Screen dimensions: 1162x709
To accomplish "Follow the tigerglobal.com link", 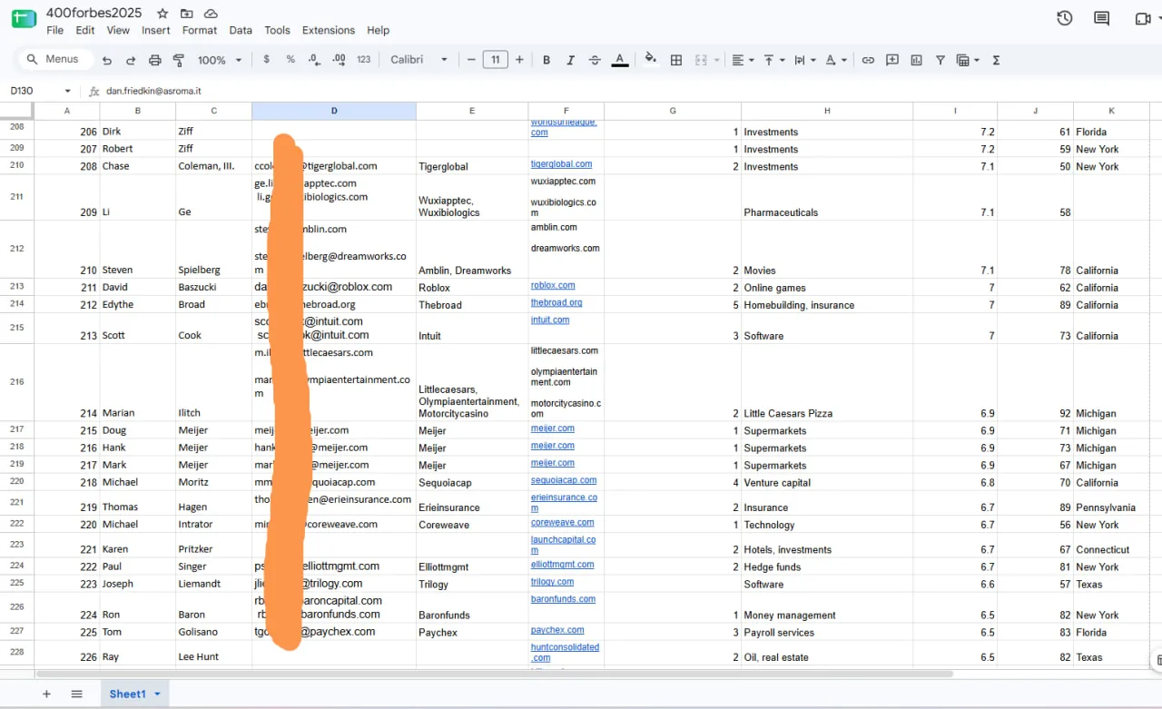I will click(x=561, y=164).
